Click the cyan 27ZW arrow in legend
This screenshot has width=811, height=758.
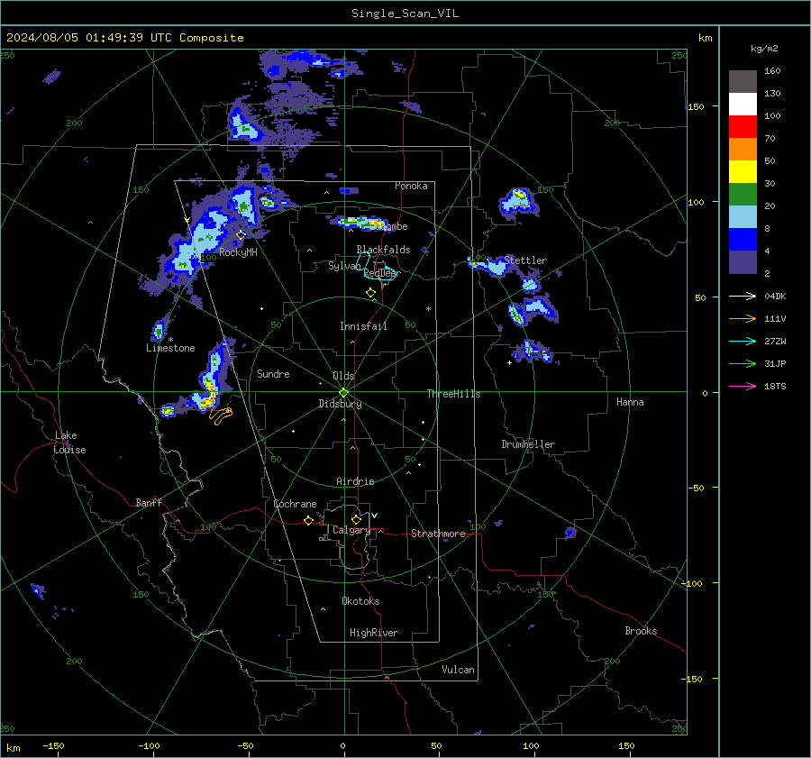[x=743, y=341]
